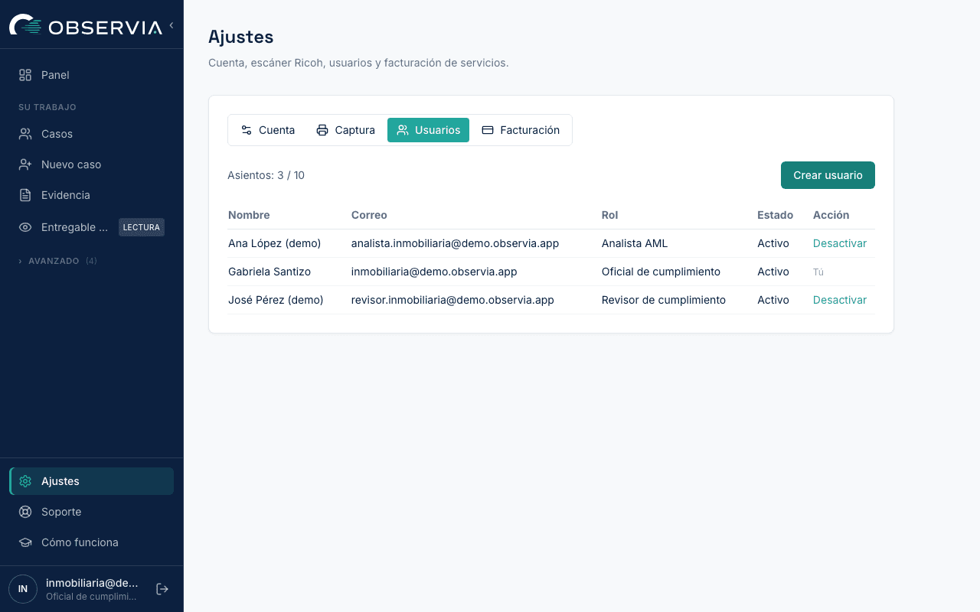Click the Correo column header
This screenshot has height=612, width=980.
pos(369,215)
